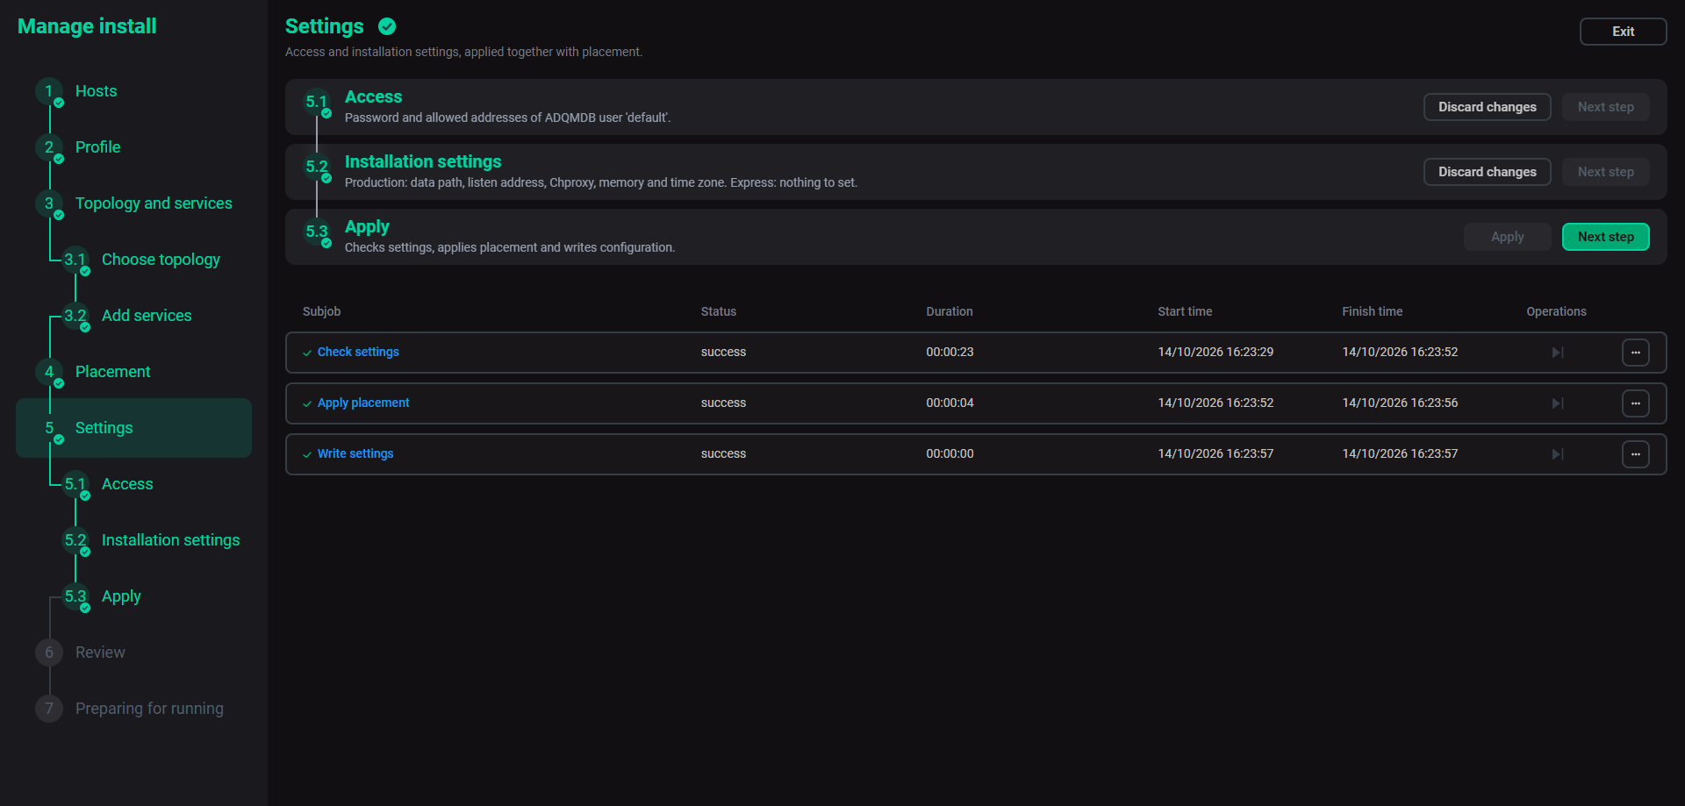Open the Apply placement row's more-options menu

click(x=1635, y=403)
